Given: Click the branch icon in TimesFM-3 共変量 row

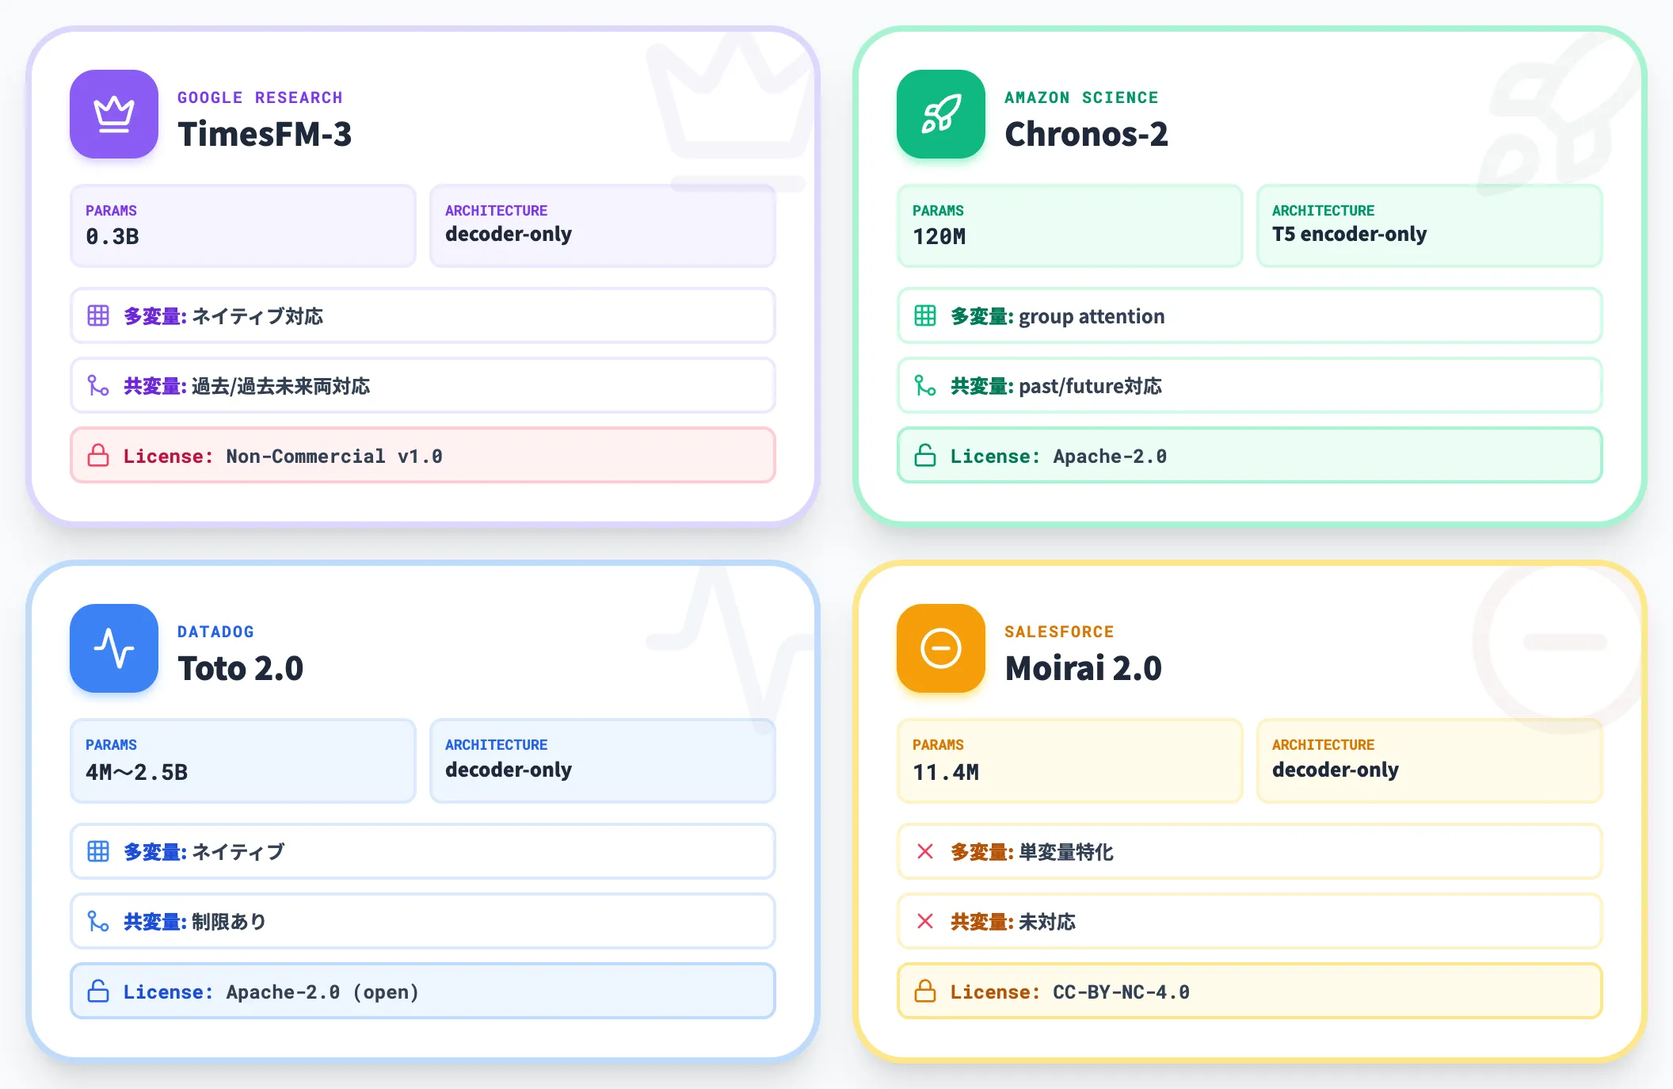Looking at the screenshot, I should (98, 385).
